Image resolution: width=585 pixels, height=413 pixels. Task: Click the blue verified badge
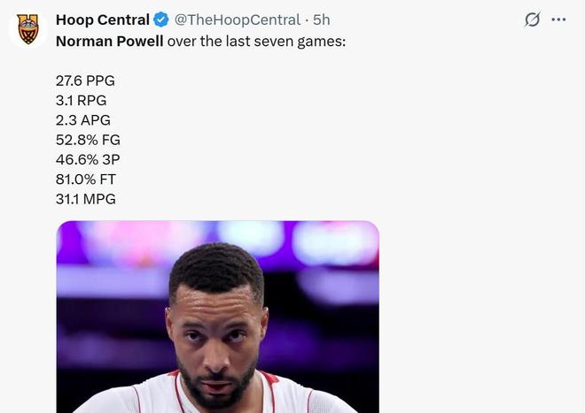pyautogui.click(x=161, y=20)
